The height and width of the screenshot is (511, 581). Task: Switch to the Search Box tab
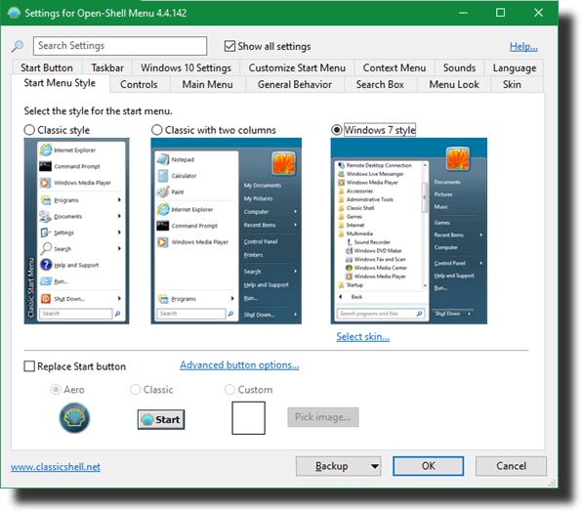380,85
